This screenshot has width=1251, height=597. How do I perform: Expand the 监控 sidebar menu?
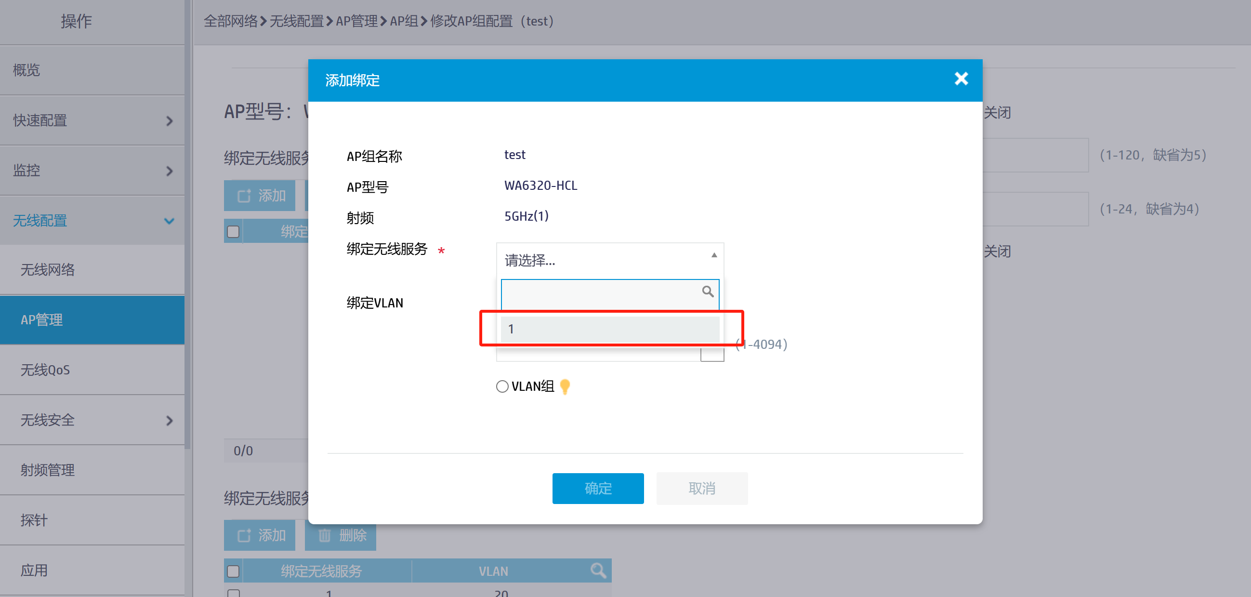click(92, 171)
